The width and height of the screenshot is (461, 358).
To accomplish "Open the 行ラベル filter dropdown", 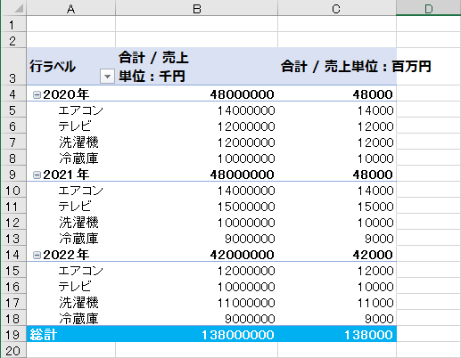I will coord(107,77).
